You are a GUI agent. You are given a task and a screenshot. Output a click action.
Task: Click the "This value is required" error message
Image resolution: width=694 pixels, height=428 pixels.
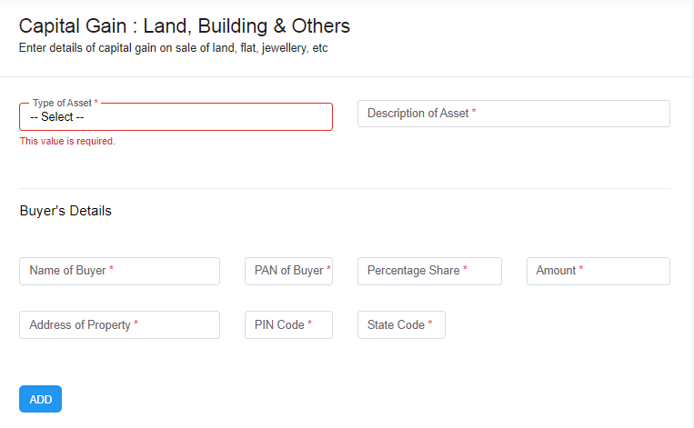67,142
